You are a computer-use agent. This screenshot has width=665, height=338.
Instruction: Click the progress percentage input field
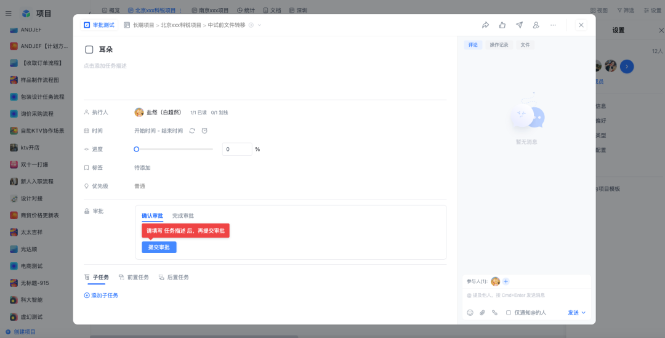click(x=237, y=149)
